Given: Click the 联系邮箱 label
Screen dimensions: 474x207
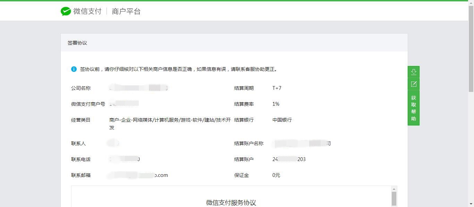Looking at the screenshot, I should coord(81,175).
